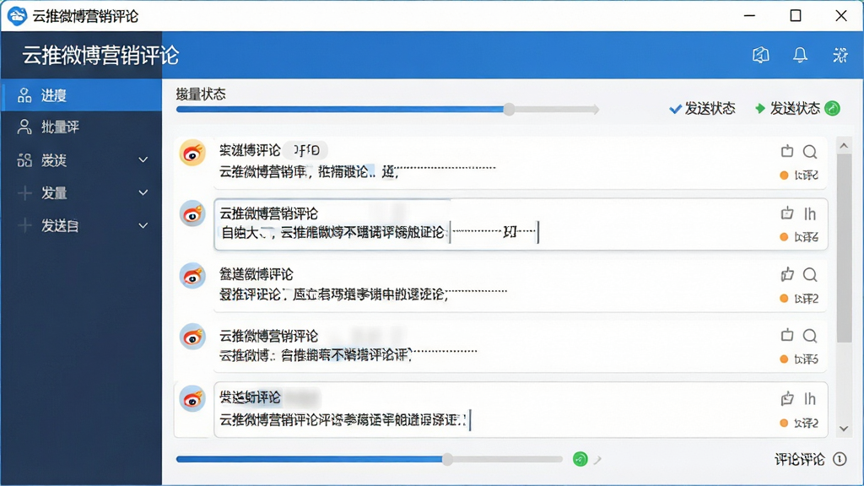This screenshot has width=864, height=486.
Task: Click third row comment body text
Action: click(333, 294)
